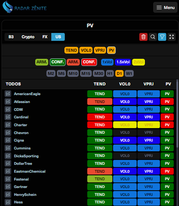This screenshot has height=206, width=179.
Task: Toggle the orange PV filter chip
Action: pyautogui.click(x=112, y=50)
